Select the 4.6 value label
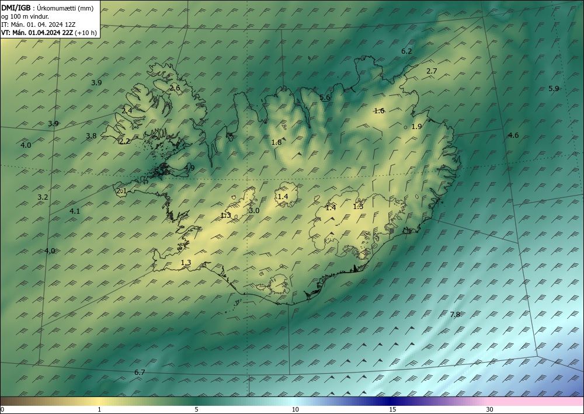 click(x=513, y=135)
